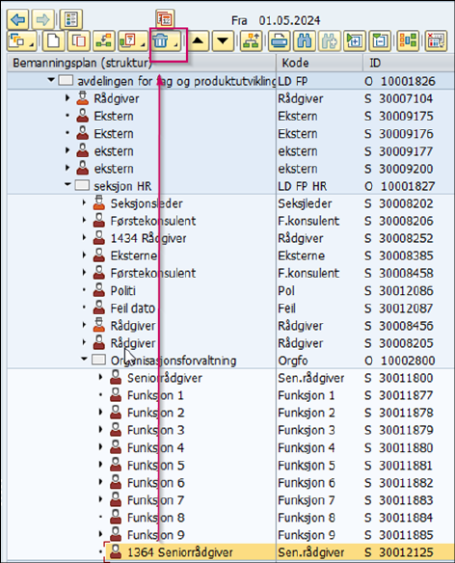455x563 pixels.
Task: Select the Politi position row
Action: [229, 290]
